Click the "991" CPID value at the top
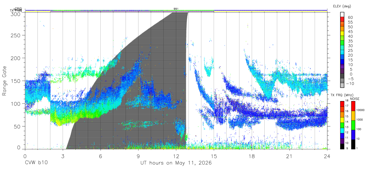 point(176,9)
